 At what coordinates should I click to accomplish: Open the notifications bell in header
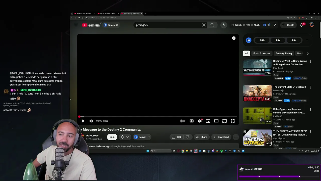tap(302, 25)
